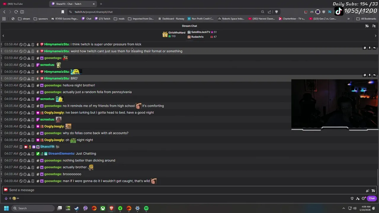Pin the 'BRO'' message
The width and height of the screenshot is (379, 213).
click(x=370, y=75)
